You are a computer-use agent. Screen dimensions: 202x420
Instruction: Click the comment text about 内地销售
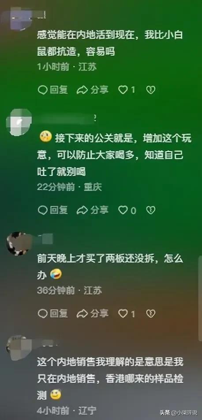(110, 378)
